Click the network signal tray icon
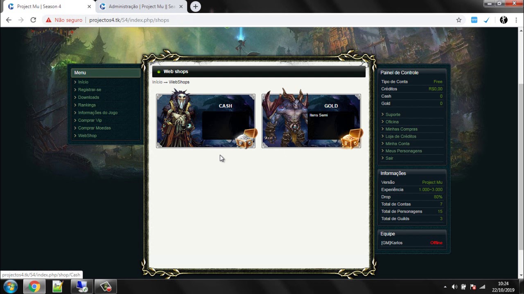This screenshot has height=294, width=524. [x=482, y=287]
